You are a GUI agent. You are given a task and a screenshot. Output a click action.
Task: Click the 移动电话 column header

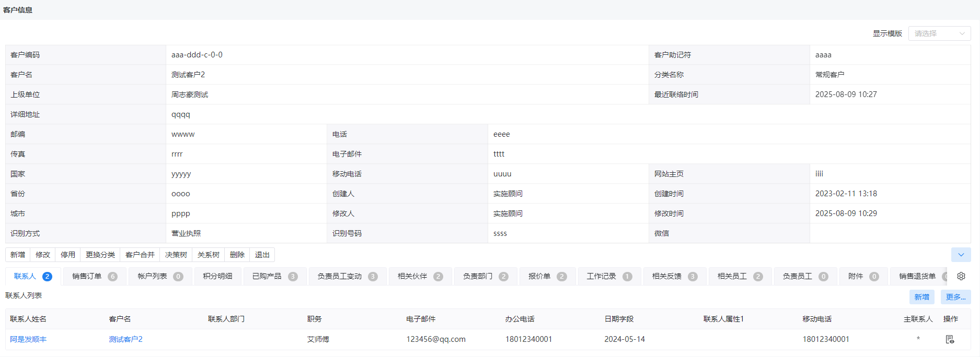pyautogui.click(x=817, y=319)
